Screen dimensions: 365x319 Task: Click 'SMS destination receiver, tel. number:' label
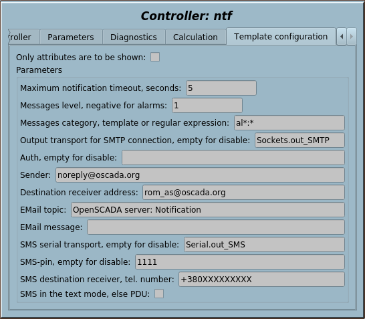point(97,280)
